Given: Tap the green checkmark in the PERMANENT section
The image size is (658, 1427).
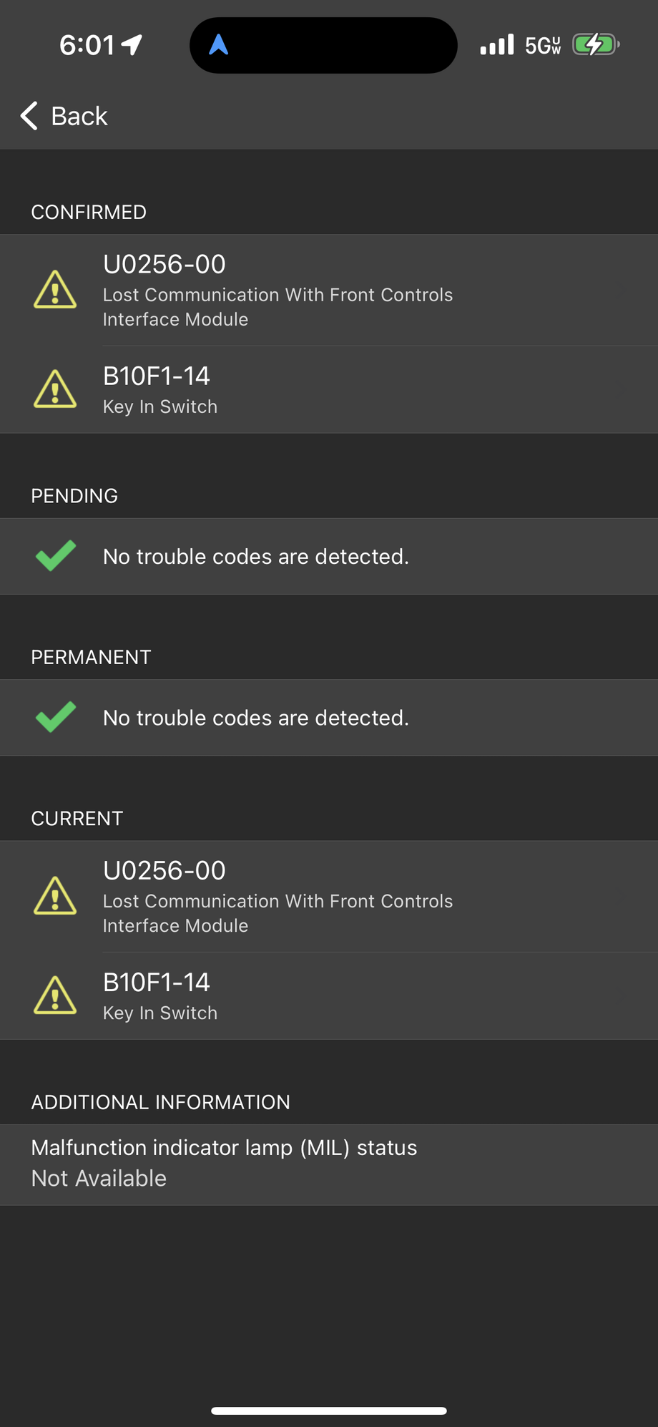Looking at the screenshot, I should click(x=56, y=717).
